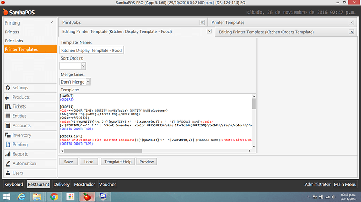Switch to Editing Kitchen Orders Template tab
Viewport: 361px width, 202px height.
coord(266,32)
